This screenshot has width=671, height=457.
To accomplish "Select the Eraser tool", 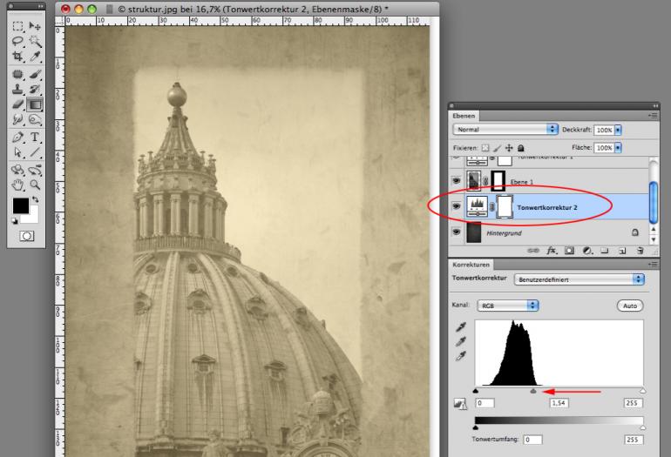I will pyautogui.click(x=17, y=104).
